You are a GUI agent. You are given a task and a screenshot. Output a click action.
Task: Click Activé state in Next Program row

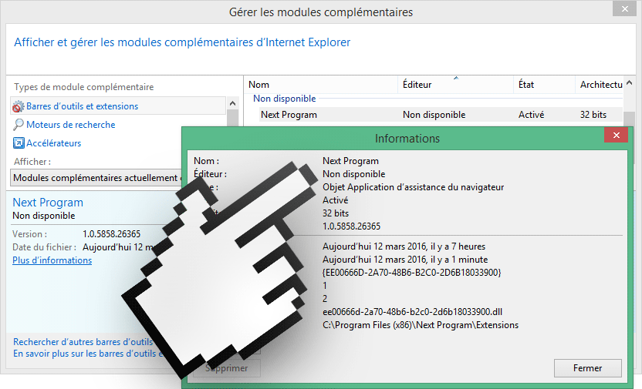point(531,115)
